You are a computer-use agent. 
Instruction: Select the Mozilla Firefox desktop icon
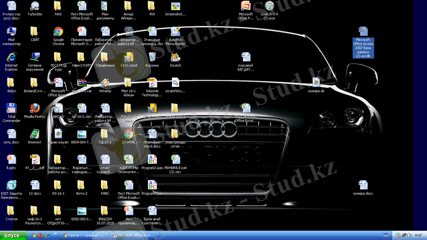(35, 108)
